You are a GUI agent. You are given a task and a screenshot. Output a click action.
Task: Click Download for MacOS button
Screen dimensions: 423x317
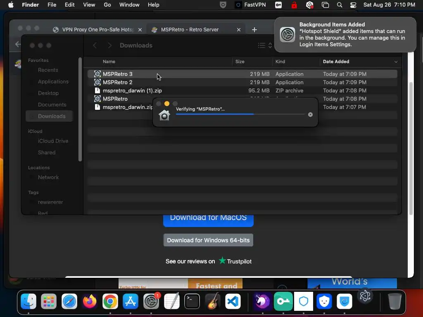tap(208, 220)
